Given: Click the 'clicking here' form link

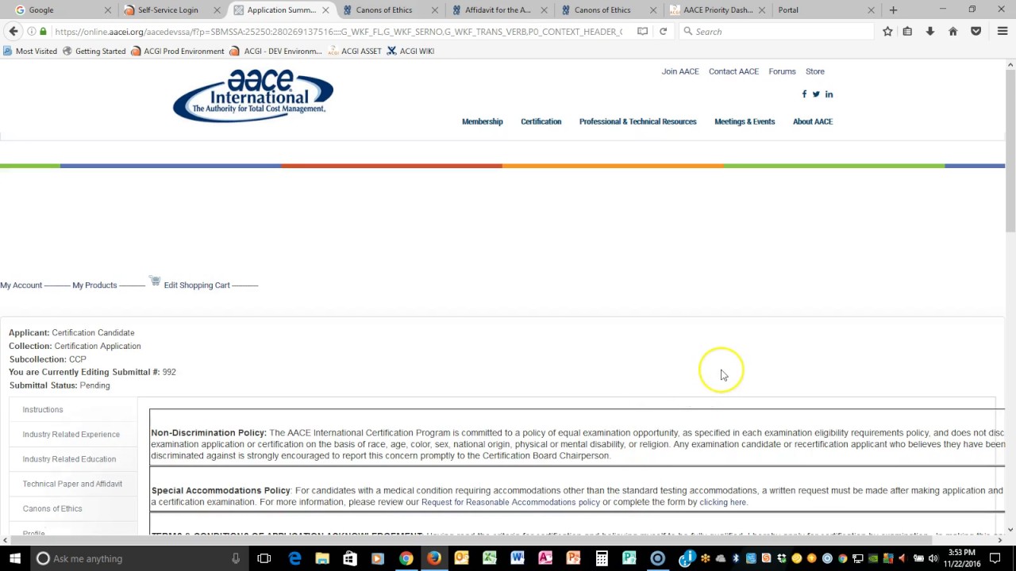Looking at the screenshot, I should (x=722, y=502).
